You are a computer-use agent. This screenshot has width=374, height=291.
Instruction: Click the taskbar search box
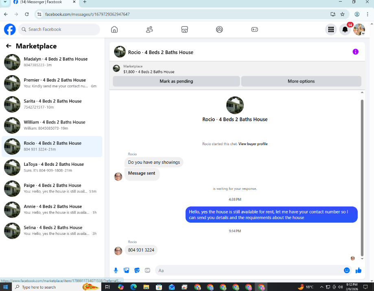[x=56, y=287]
